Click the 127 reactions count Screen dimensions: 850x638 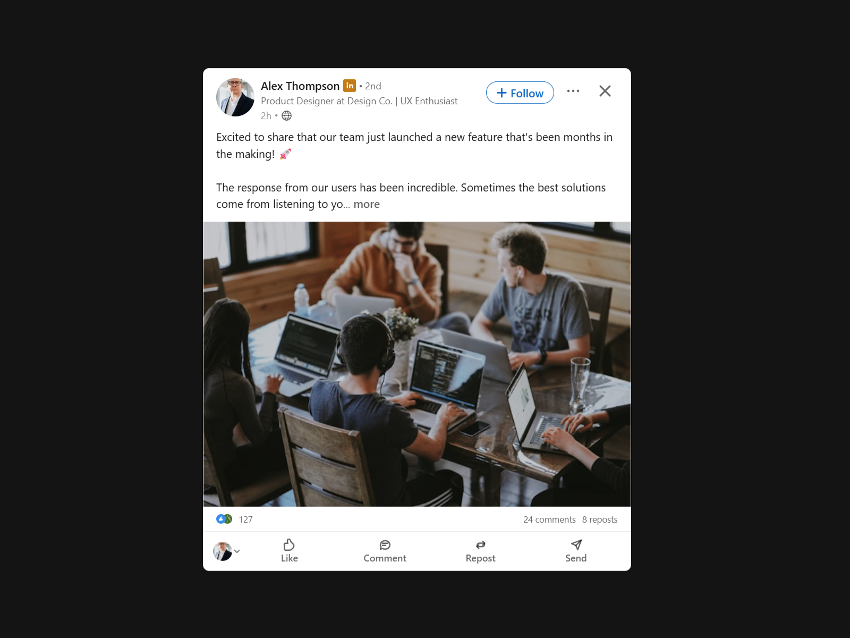point(245,519)
